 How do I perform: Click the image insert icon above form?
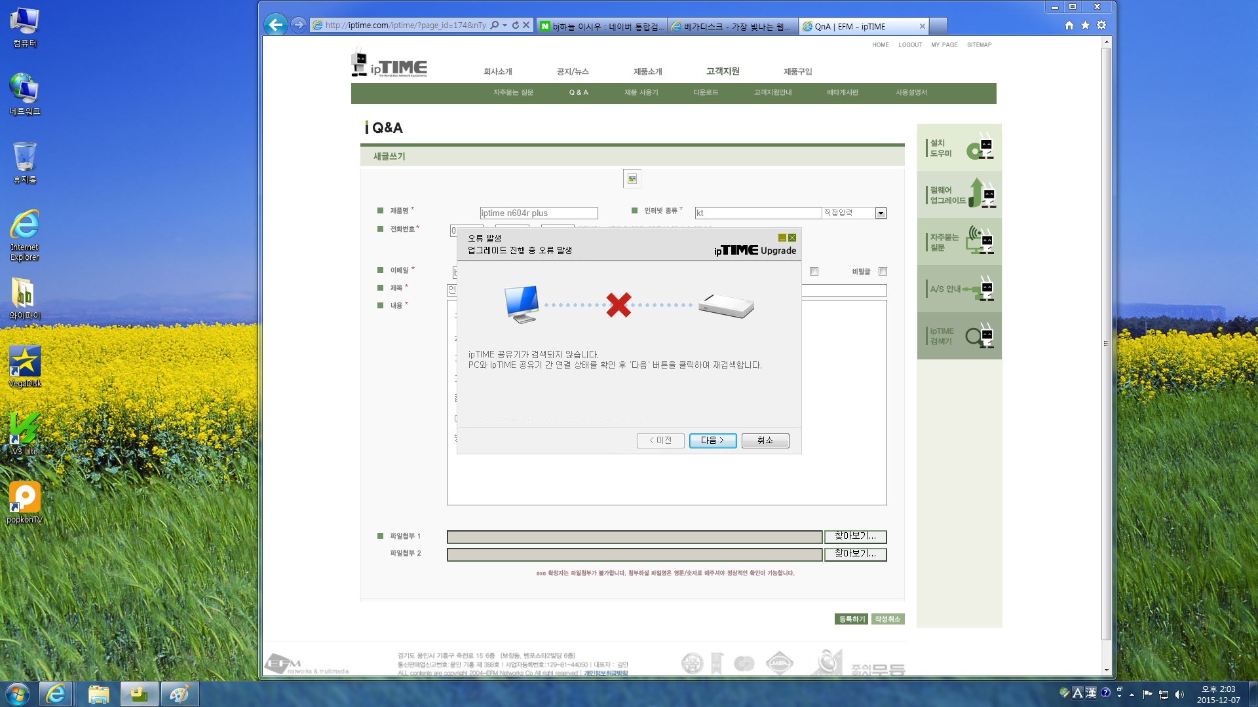(632, 179)
